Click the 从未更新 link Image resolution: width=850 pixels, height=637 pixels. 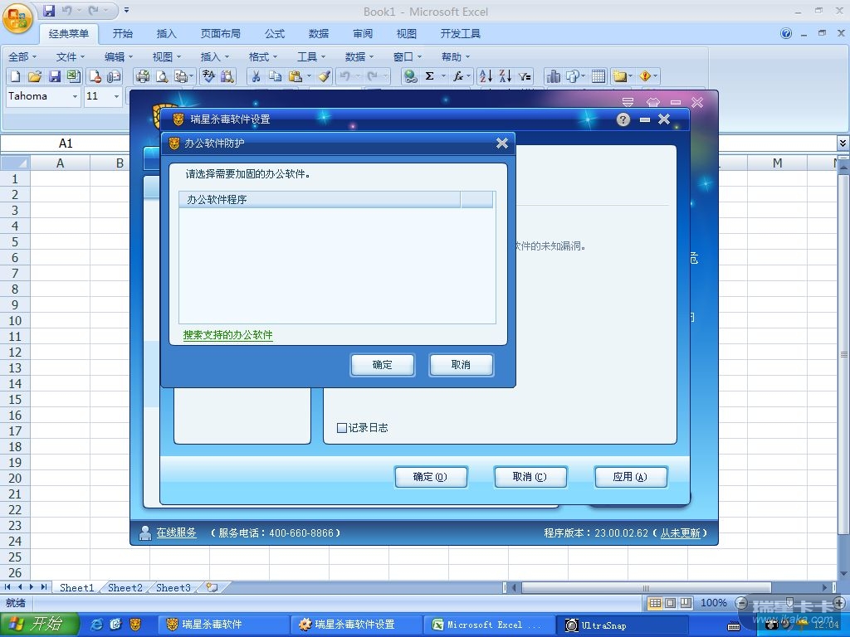[681, 533]
